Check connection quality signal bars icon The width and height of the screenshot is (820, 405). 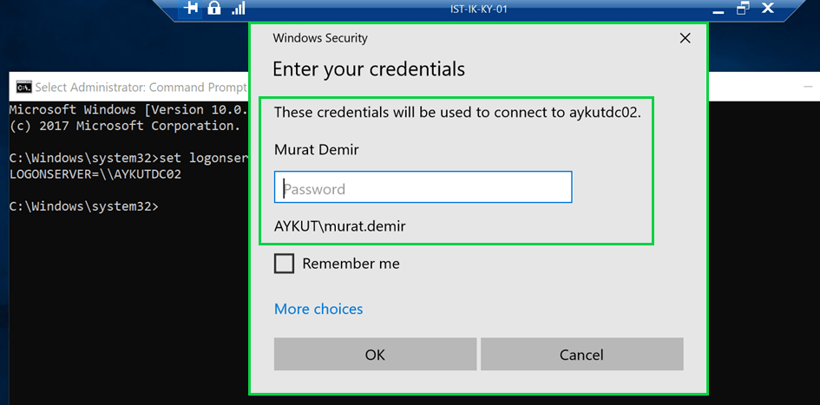point(238,9)
